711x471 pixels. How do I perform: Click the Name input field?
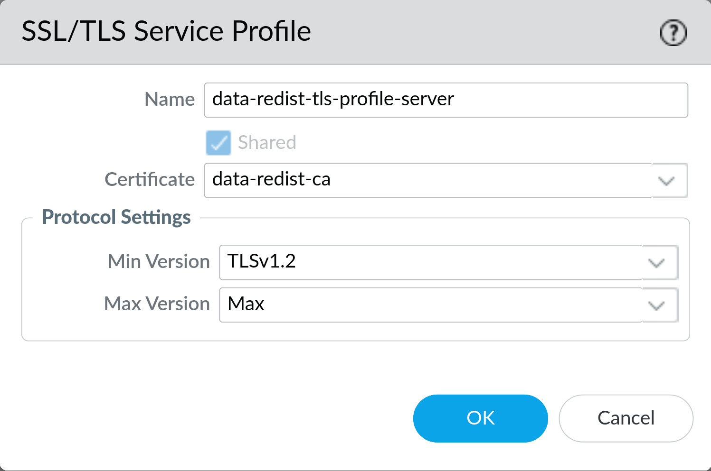[446, 100]
